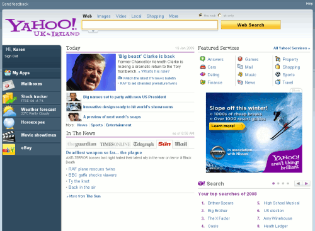Image resolution: width=315 pixels, height=231 pixels.
Task: Open Innovative design showrooms thumbnail
Action: (74, 107)
